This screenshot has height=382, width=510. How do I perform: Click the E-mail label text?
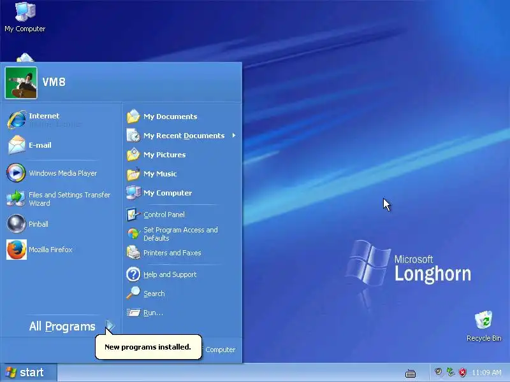tap(40, 145)
